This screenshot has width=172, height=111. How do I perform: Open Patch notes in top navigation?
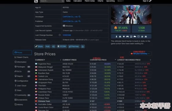(x=90, y=1)
